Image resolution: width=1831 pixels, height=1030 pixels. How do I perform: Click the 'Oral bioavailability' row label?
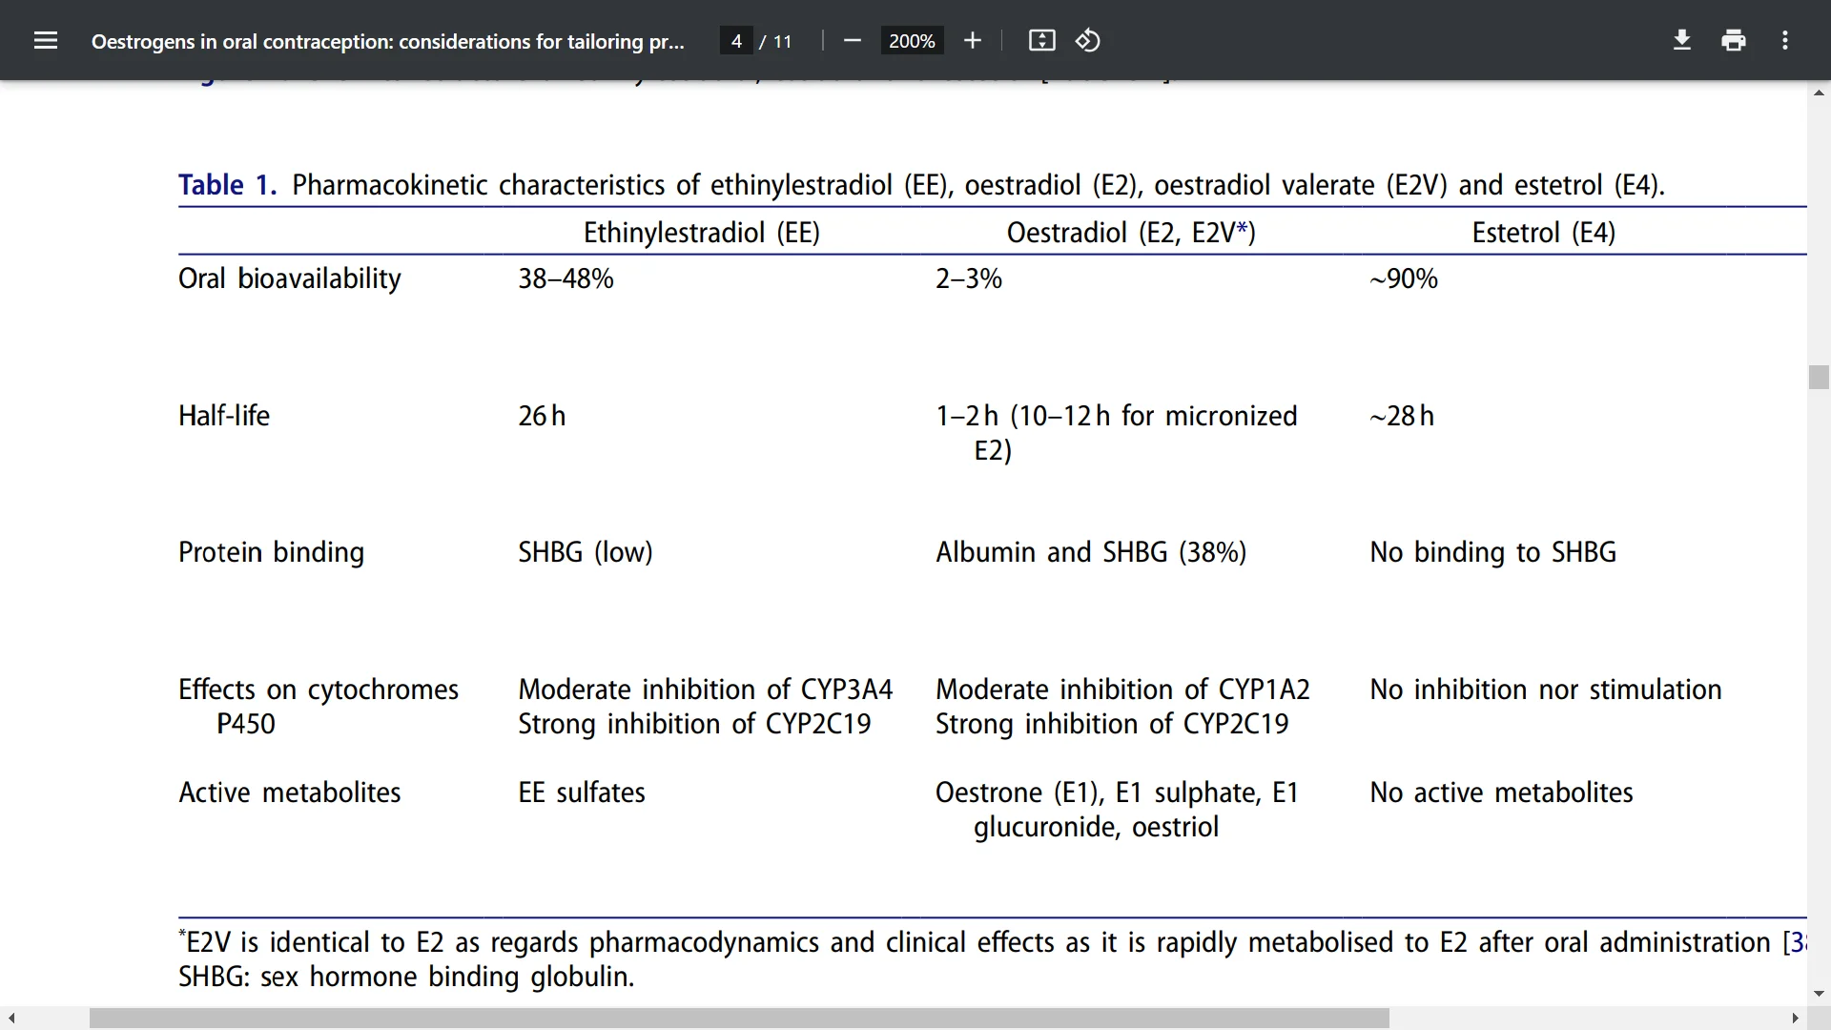tap(290, 278)
